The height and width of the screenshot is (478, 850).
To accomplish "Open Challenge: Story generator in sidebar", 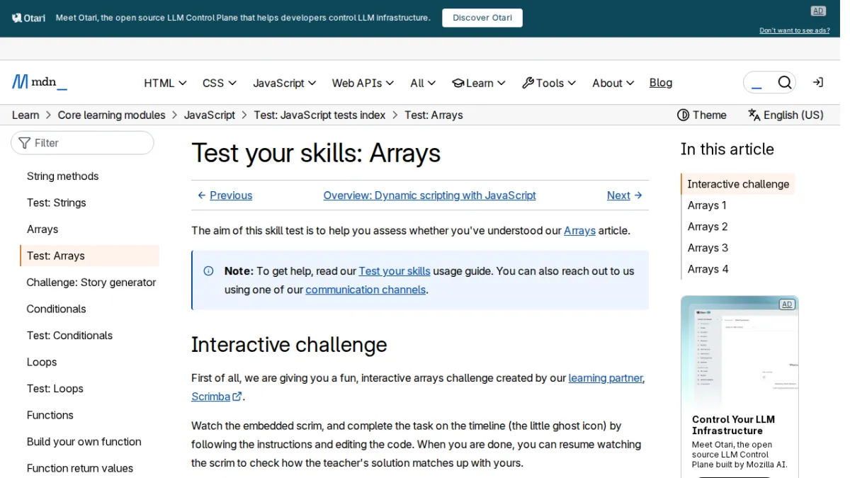I will click(91, 283).
